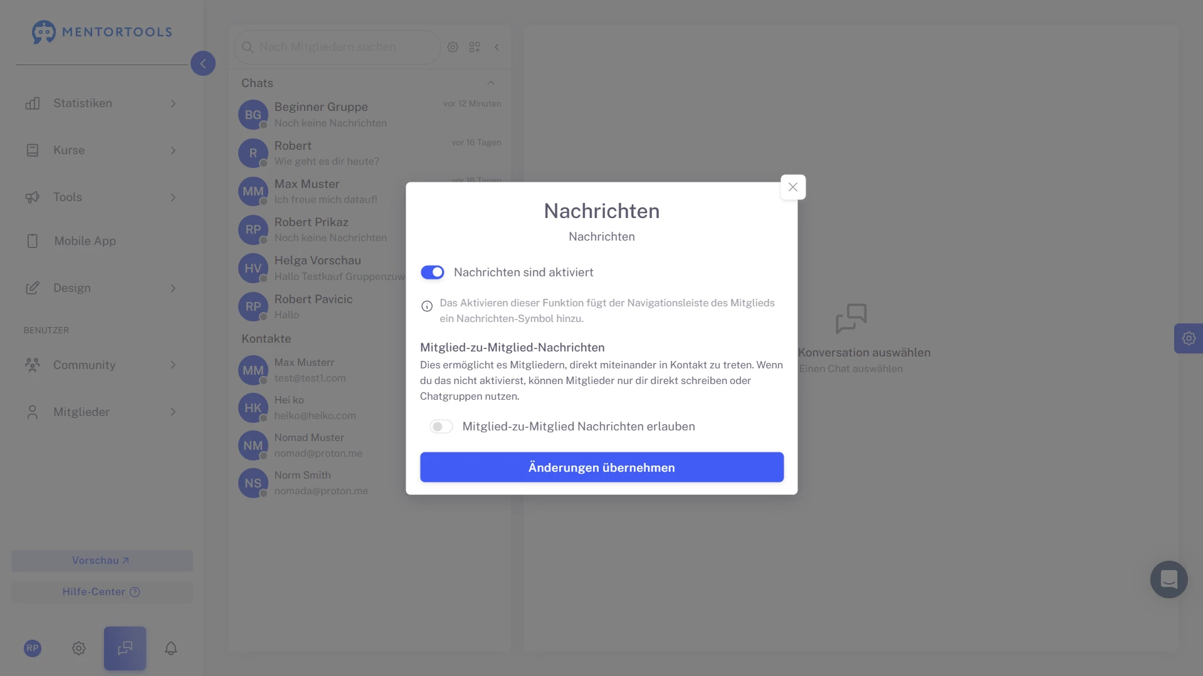
Task: Disable the 'Nachrichten sind aktiviert' toggle
Action: [433, 273]
